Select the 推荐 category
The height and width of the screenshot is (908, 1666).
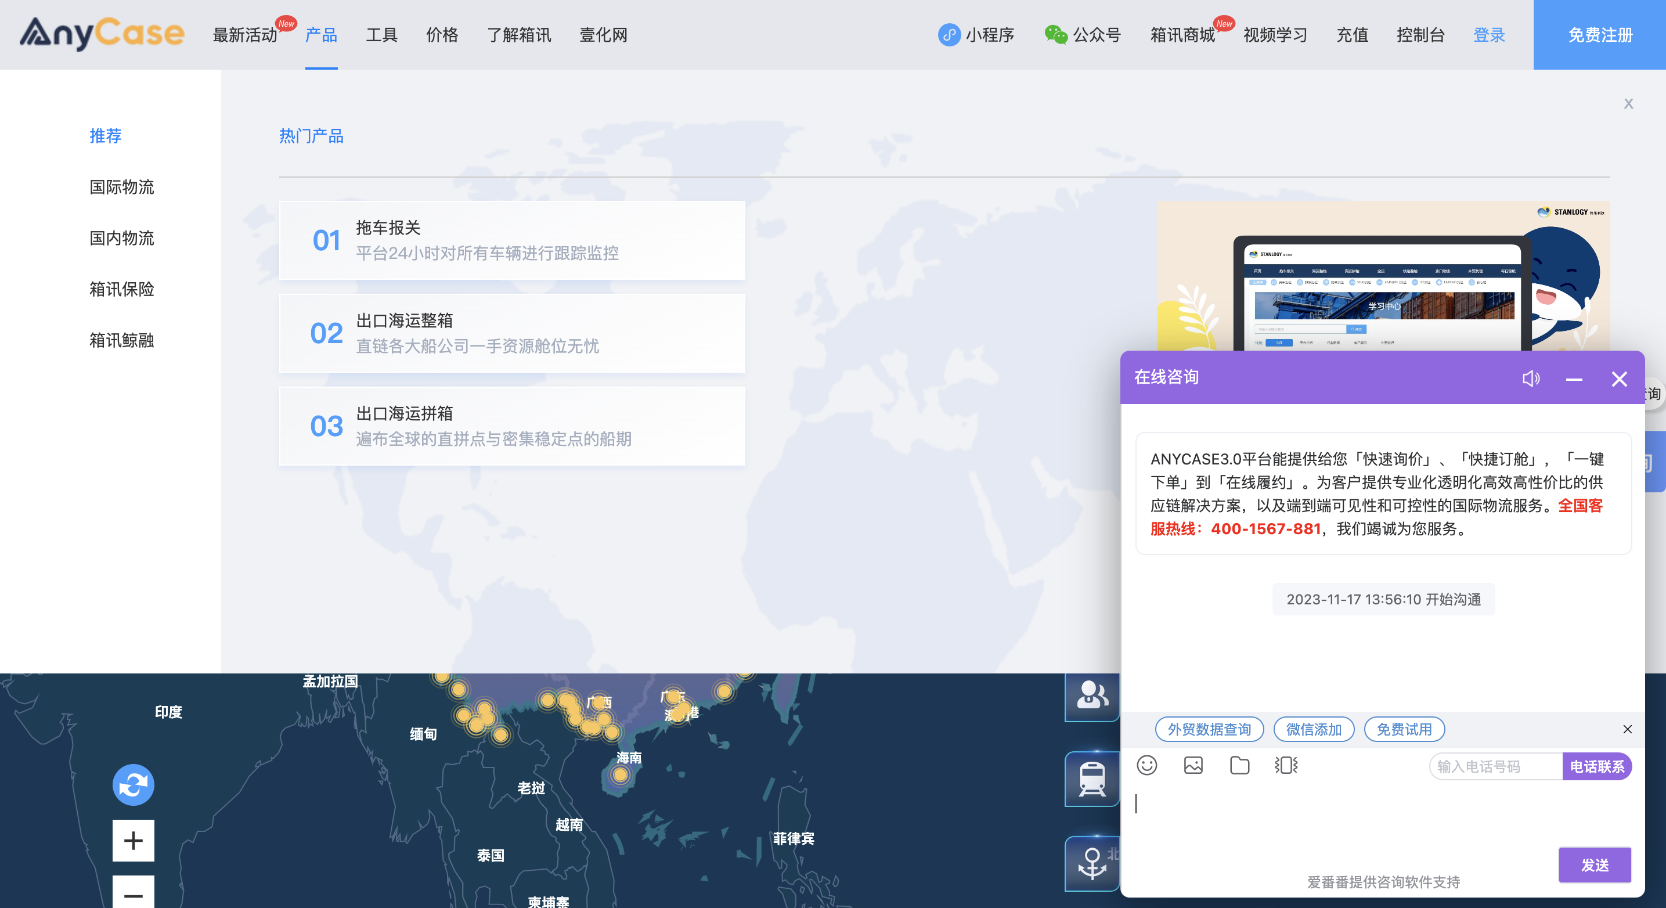(x=106, y=136)
